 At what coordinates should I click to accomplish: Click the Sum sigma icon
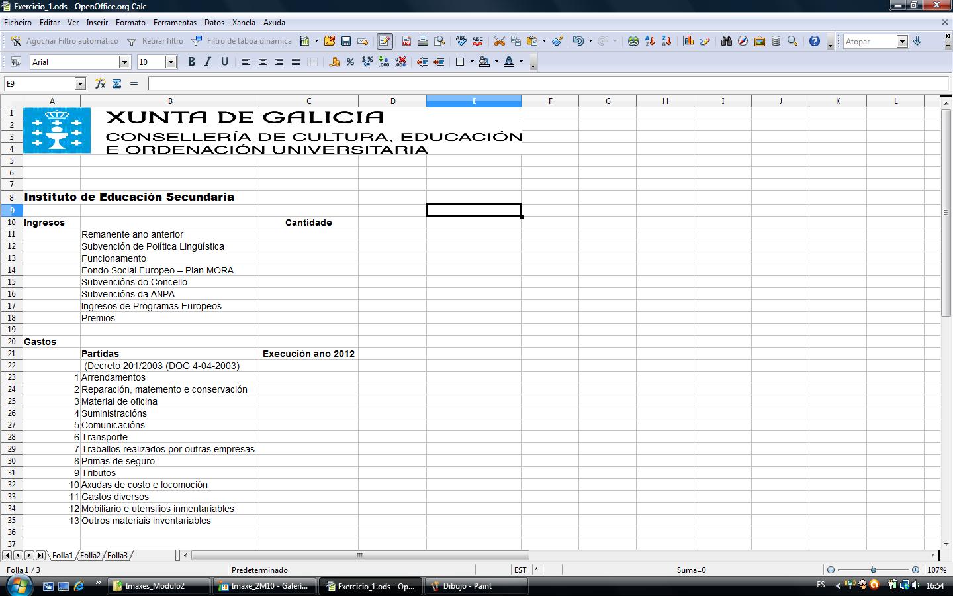pyautogui.click(x=117, y=84)
